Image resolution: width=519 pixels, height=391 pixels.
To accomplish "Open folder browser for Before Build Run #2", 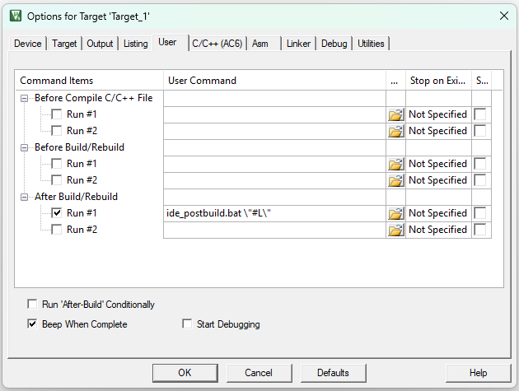I will [x=396, y=180].
